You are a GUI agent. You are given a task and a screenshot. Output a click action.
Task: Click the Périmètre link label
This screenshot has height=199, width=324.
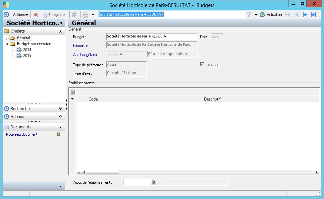point(81,45)
